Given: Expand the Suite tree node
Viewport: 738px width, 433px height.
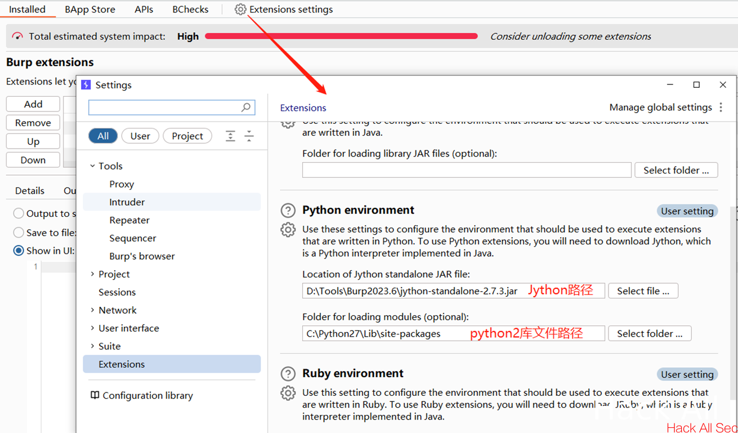Looking at the screenshot, I should (x=92, y=346).
